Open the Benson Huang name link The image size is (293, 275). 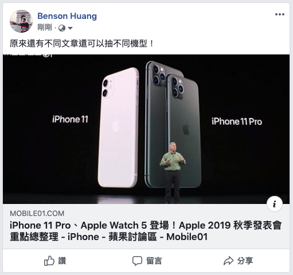coord(67,16)
